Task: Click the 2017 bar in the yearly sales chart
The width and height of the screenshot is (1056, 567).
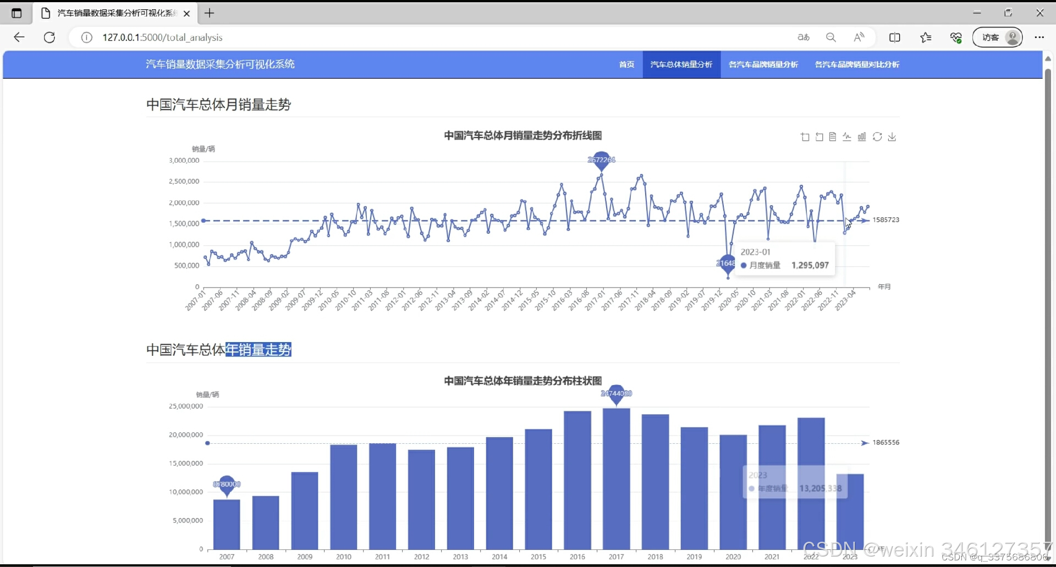Action: [616, 478]
